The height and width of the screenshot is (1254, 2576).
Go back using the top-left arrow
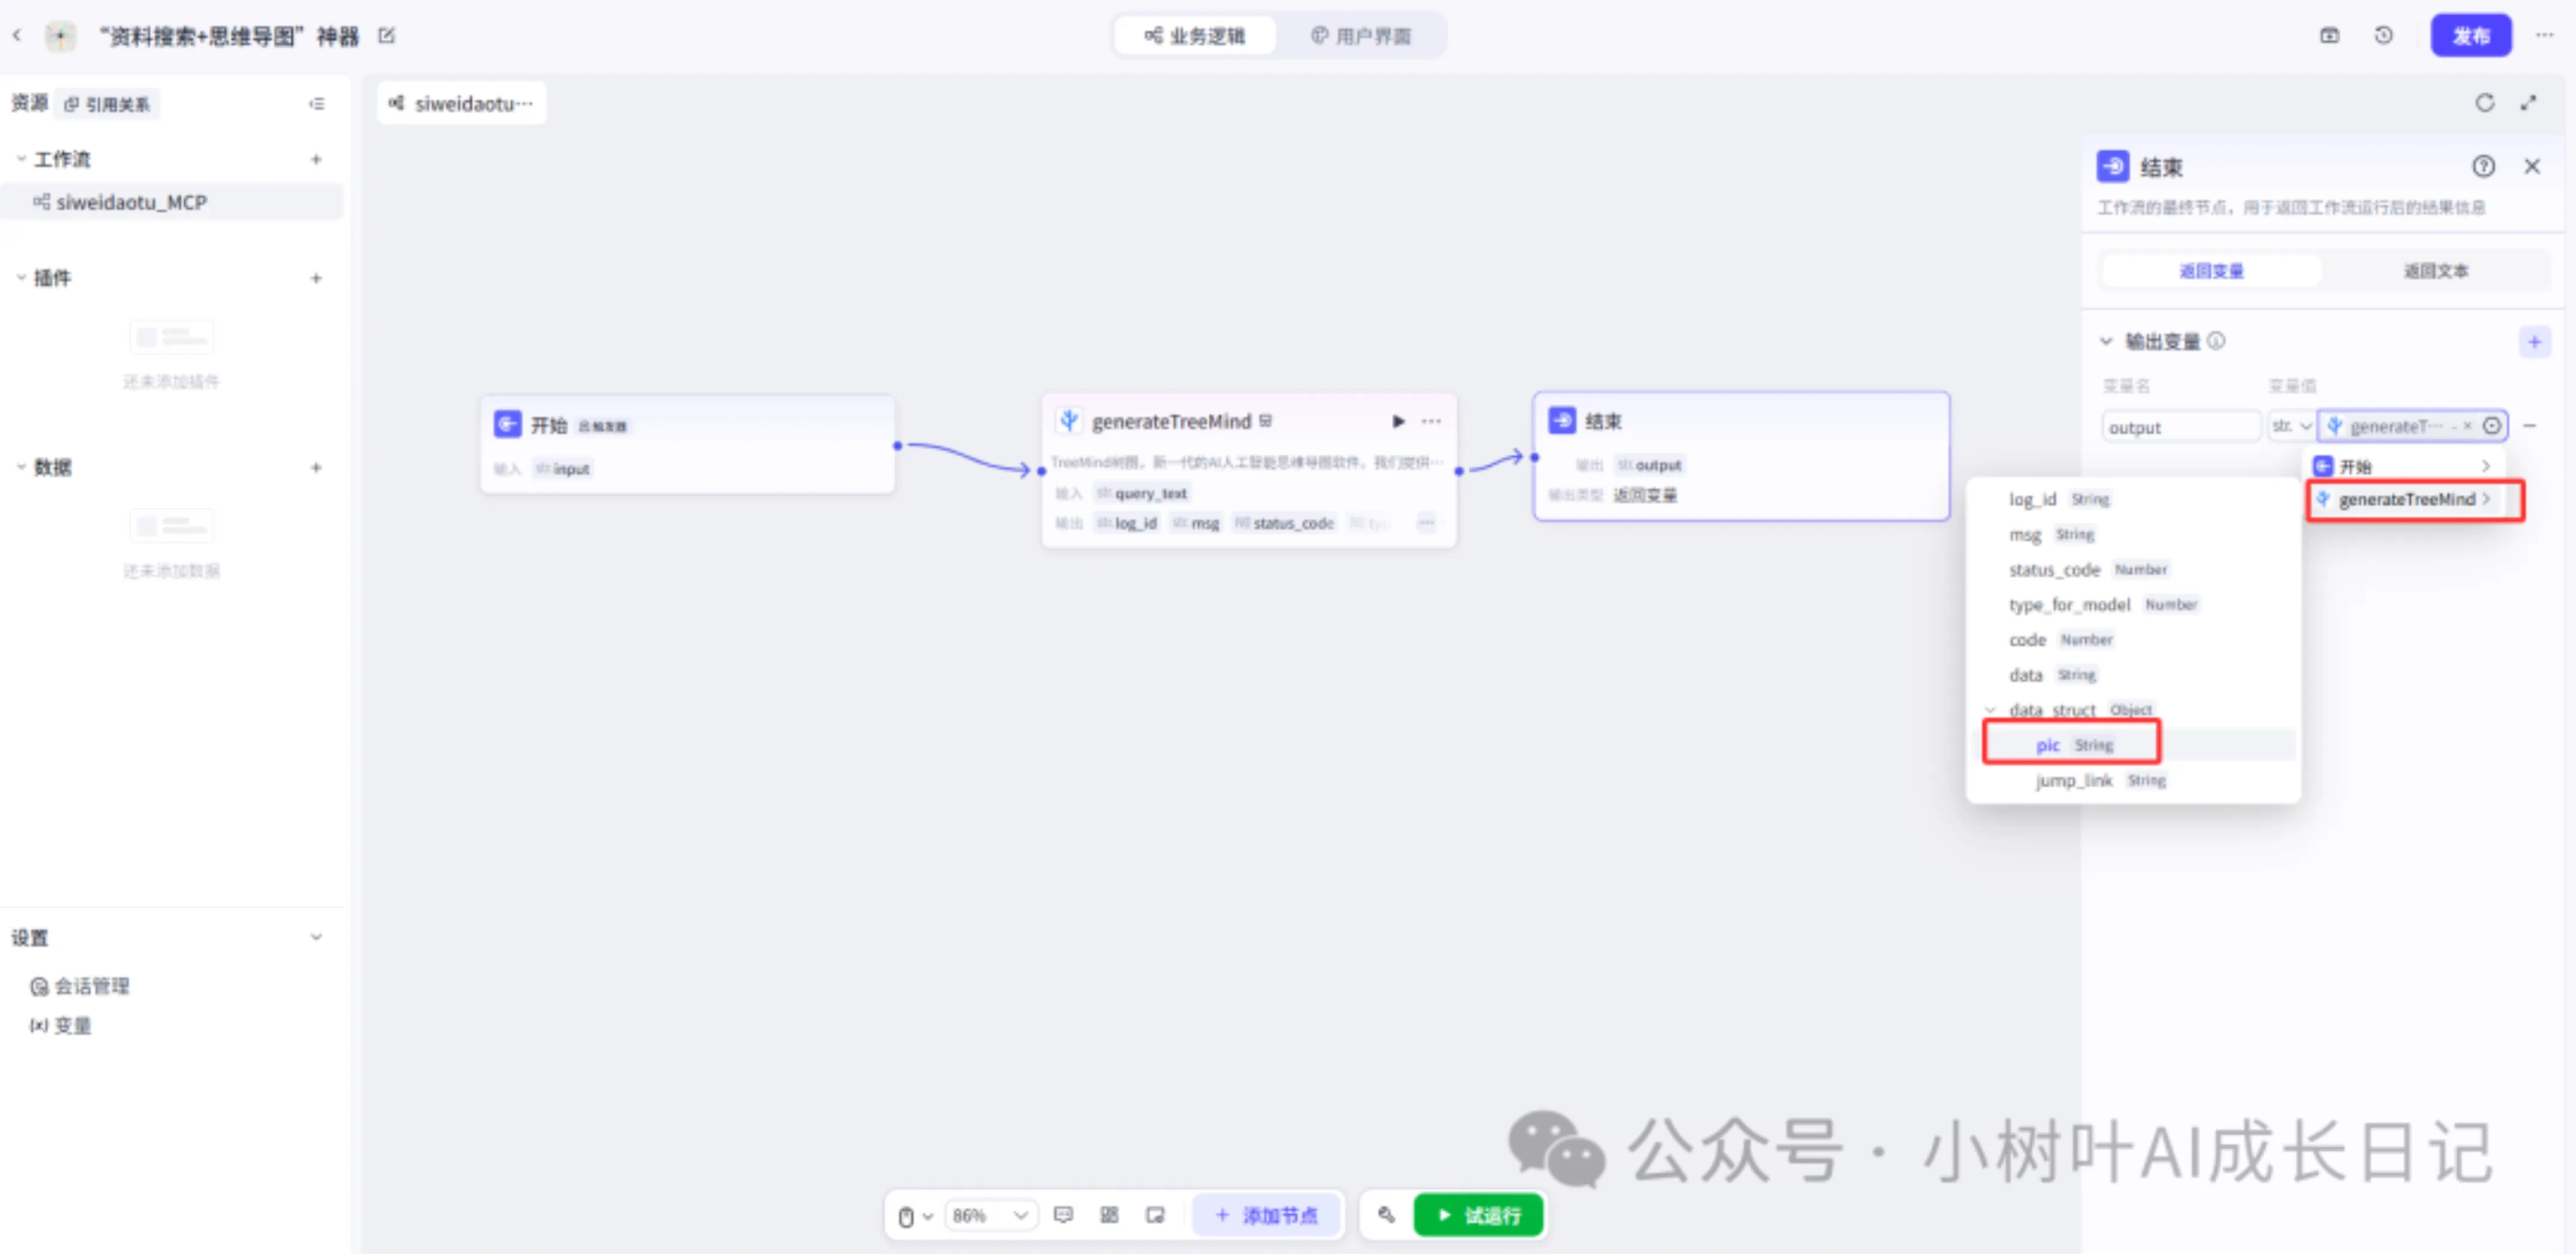pyautogui.click(x=17, y=36)
